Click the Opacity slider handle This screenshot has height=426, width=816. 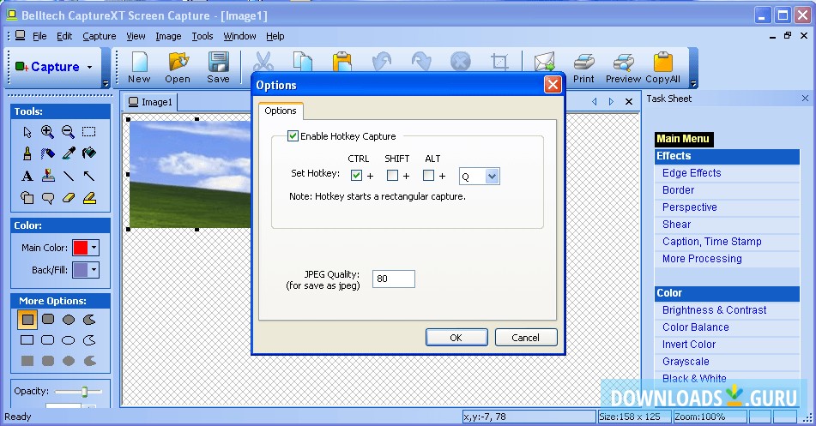(x=84, y=391)
